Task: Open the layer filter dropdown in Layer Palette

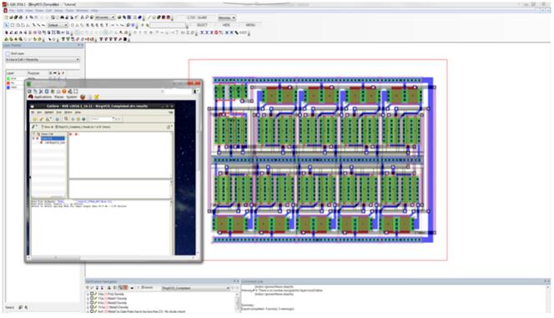Action: point(43,60)
